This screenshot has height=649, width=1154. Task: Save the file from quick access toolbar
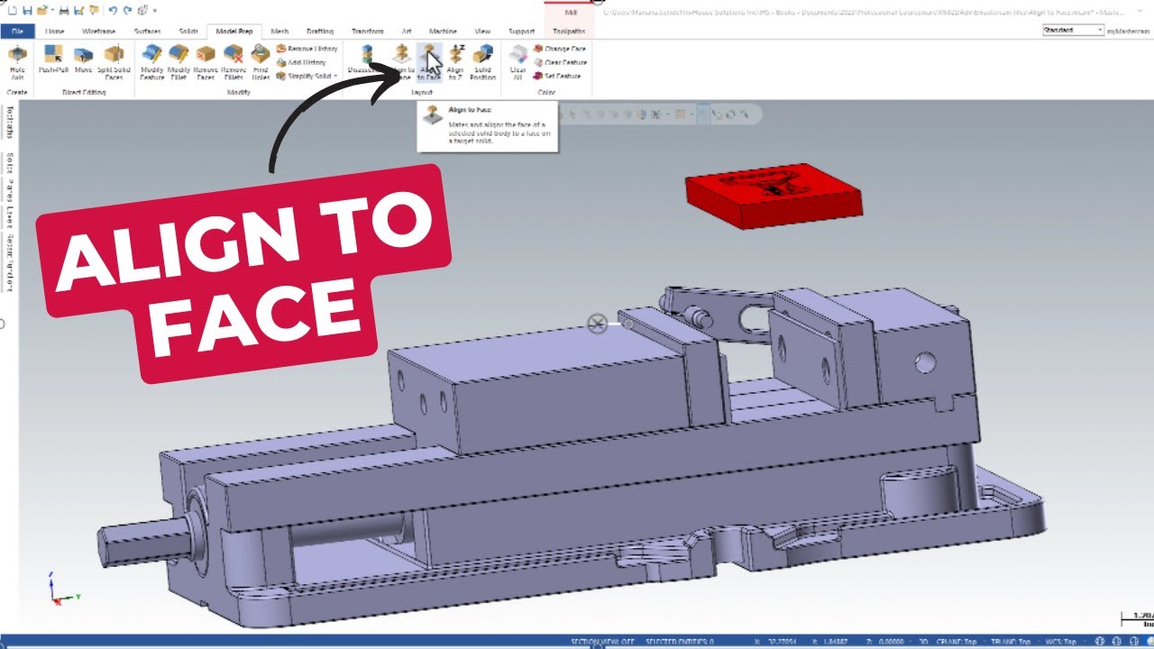coord(28,10)
